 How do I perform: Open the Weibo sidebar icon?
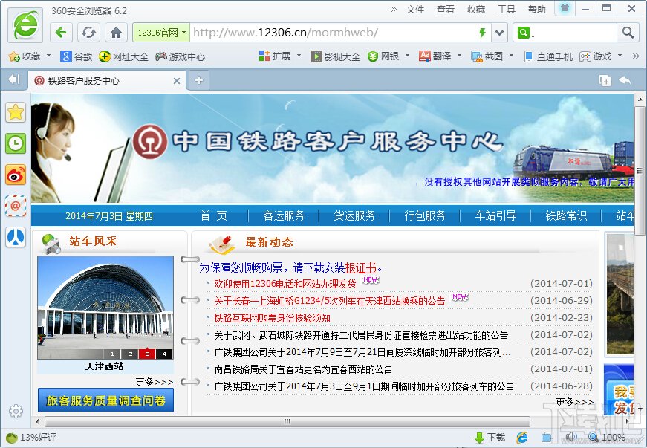coord(16,175)
